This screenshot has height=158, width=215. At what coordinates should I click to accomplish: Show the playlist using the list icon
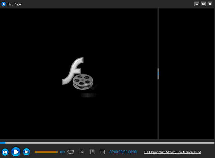pos(92,152)
